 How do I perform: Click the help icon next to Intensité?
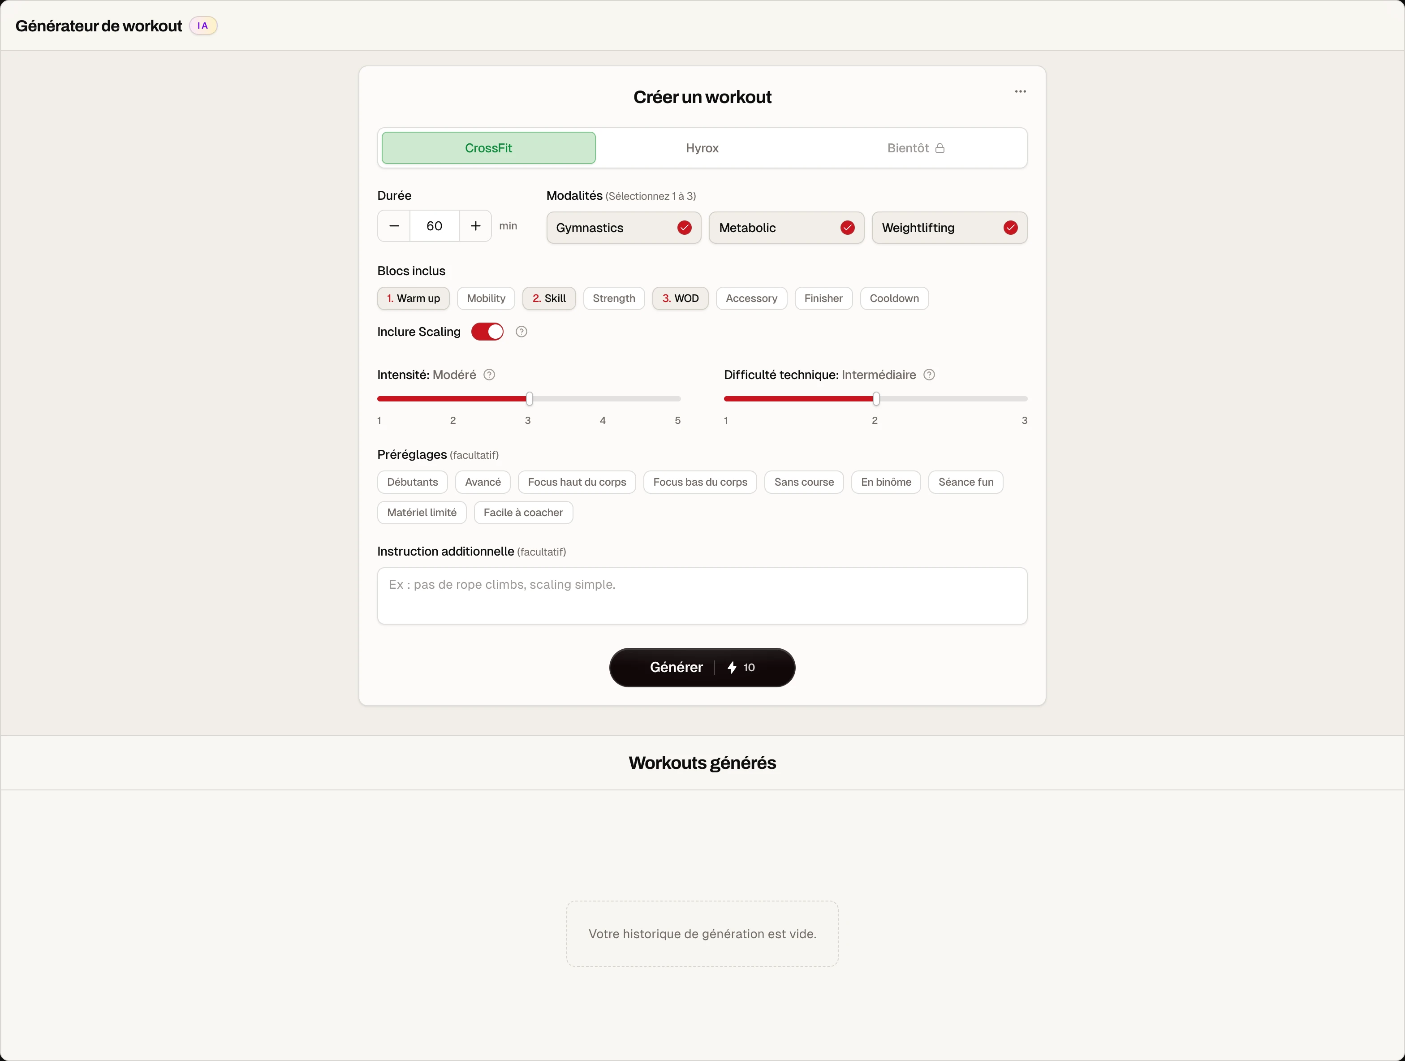(489, 375)
